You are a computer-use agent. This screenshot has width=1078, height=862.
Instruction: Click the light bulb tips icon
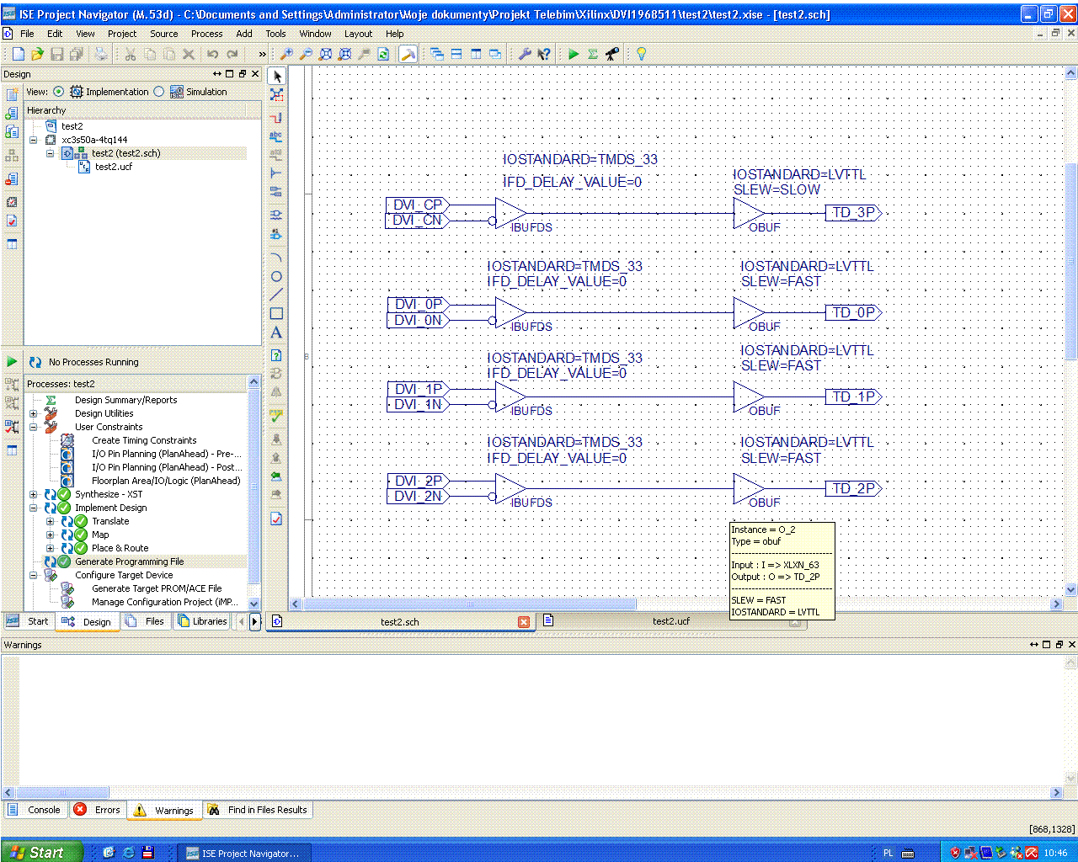[641, 54]
